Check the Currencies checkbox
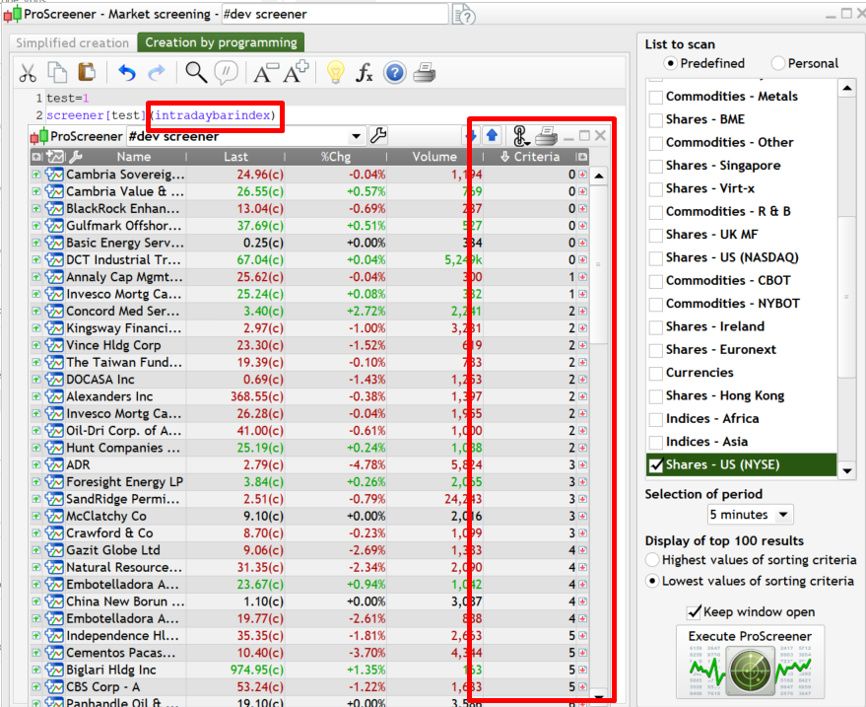This screenshot has height=707, width=866. click(655, 373)
